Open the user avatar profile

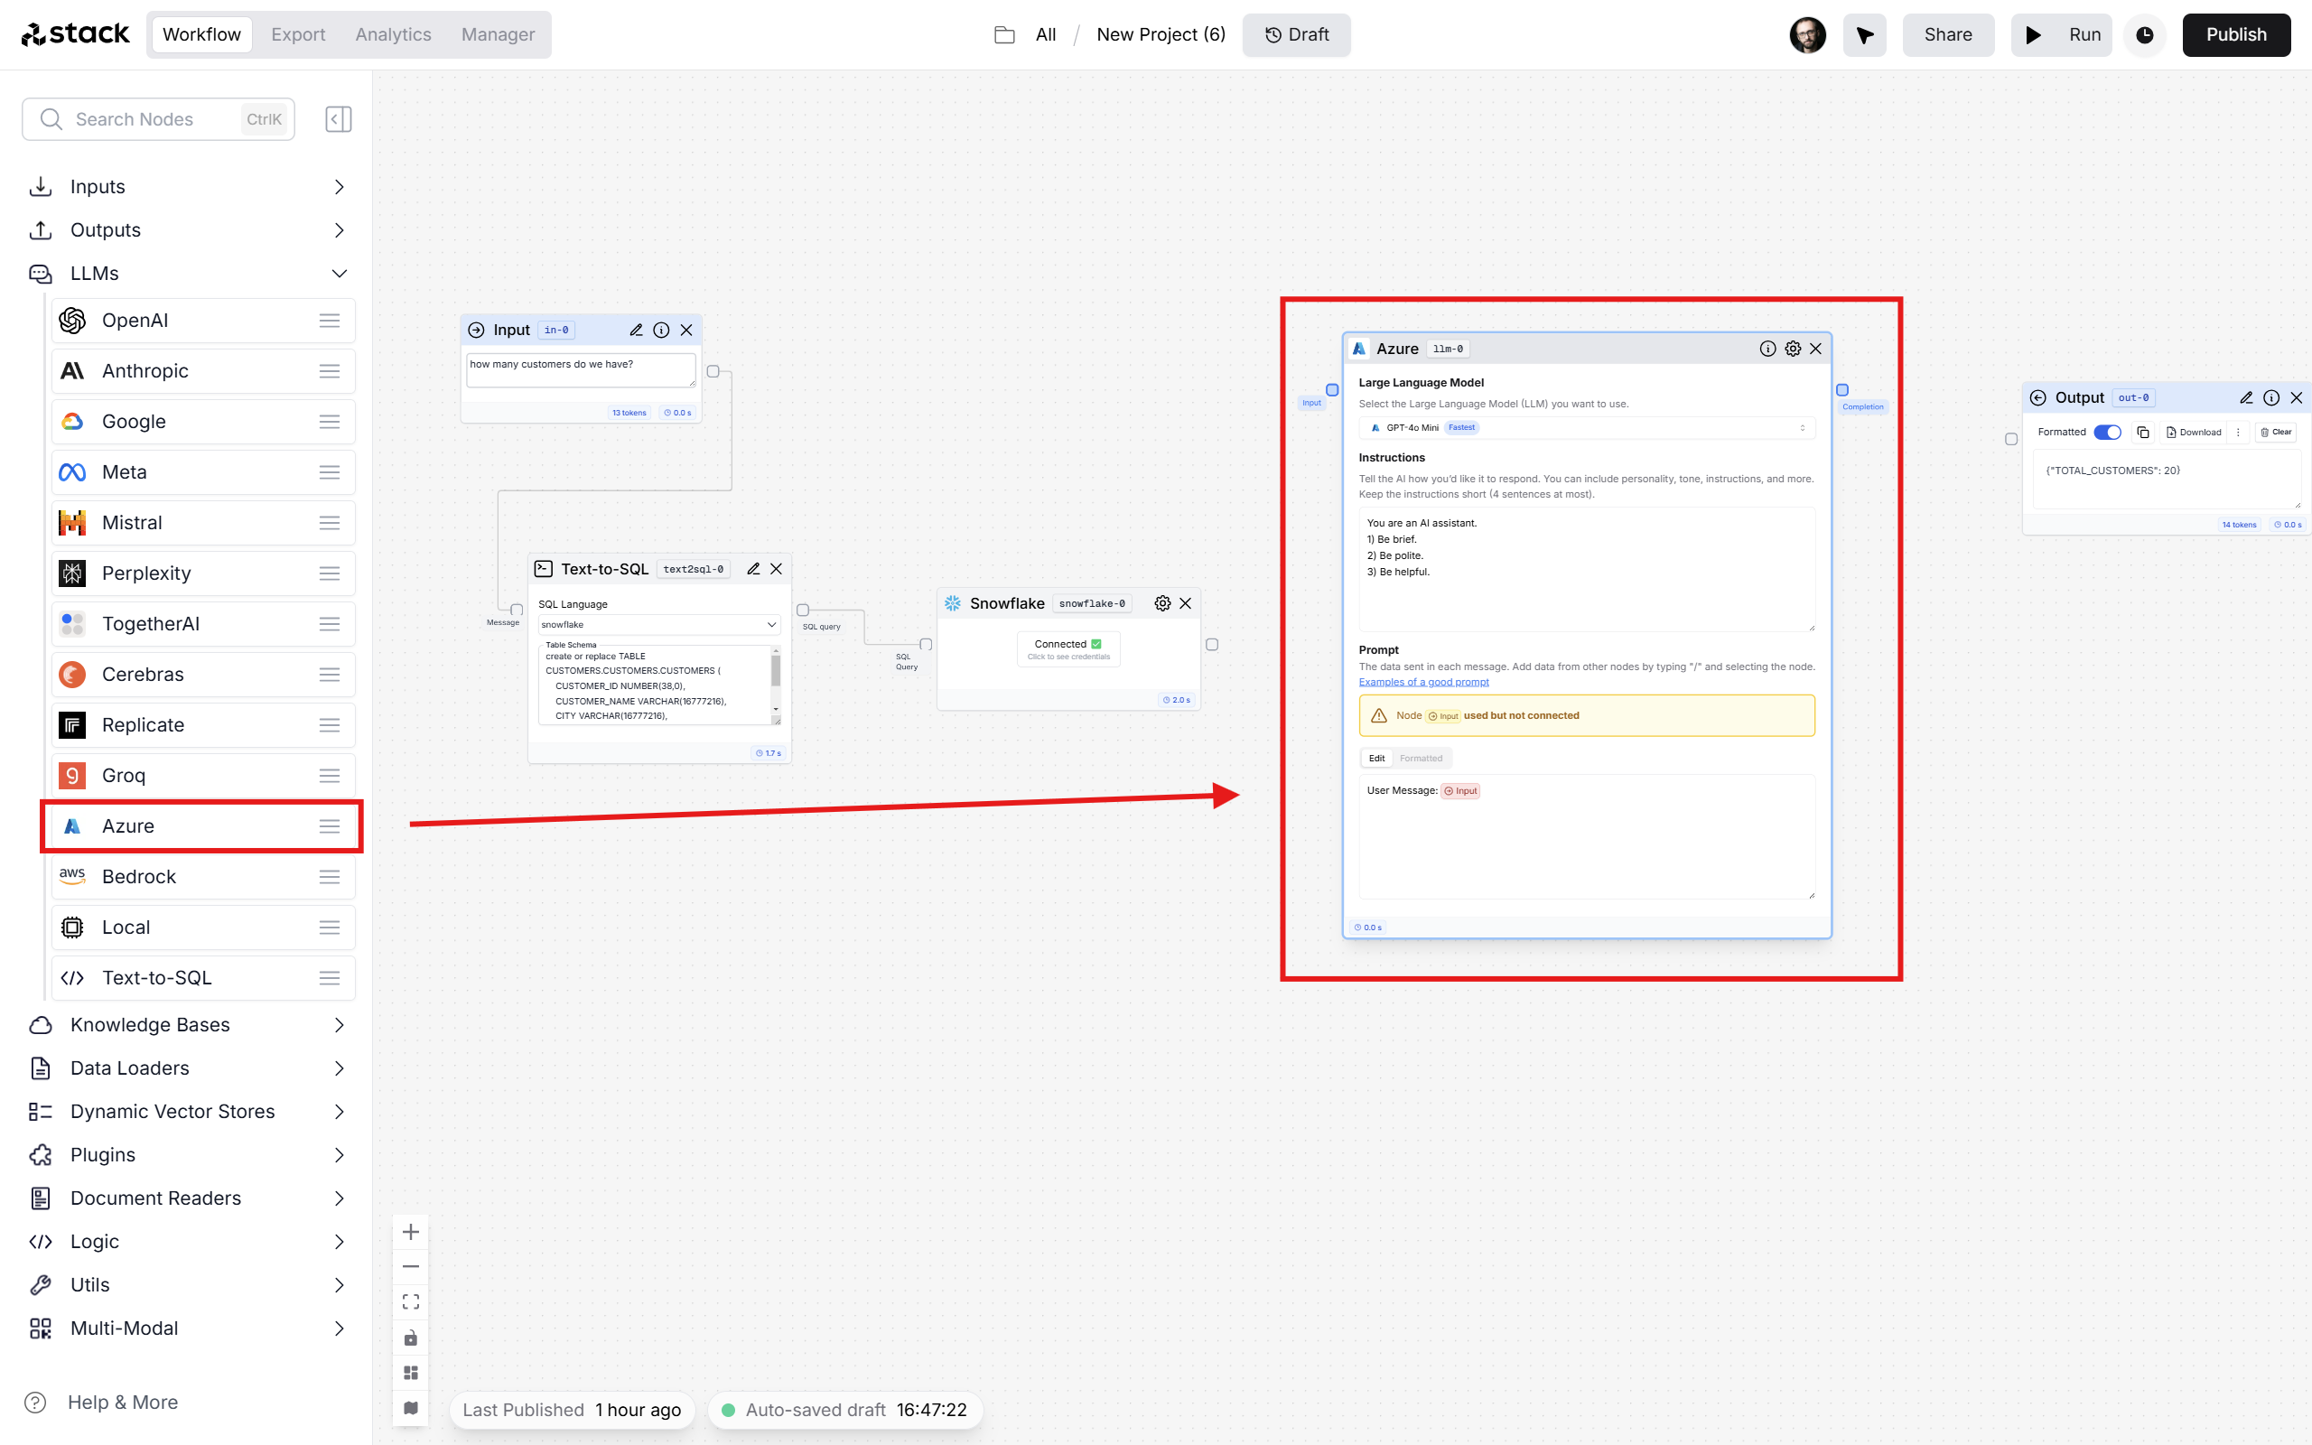tap(1807, 35)
